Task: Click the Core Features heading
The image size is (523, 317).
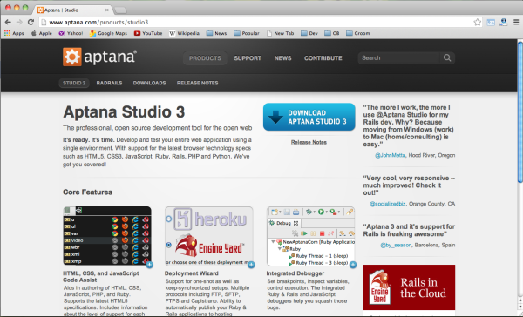Action: coord(88,192)
